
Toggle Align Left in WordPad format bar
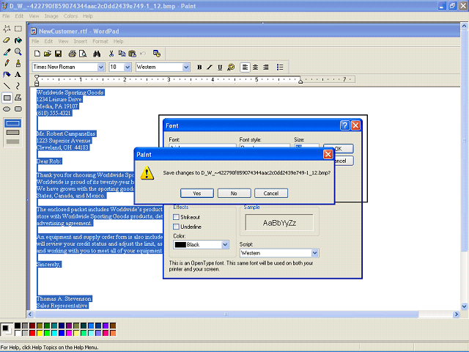tap(245, 67)
